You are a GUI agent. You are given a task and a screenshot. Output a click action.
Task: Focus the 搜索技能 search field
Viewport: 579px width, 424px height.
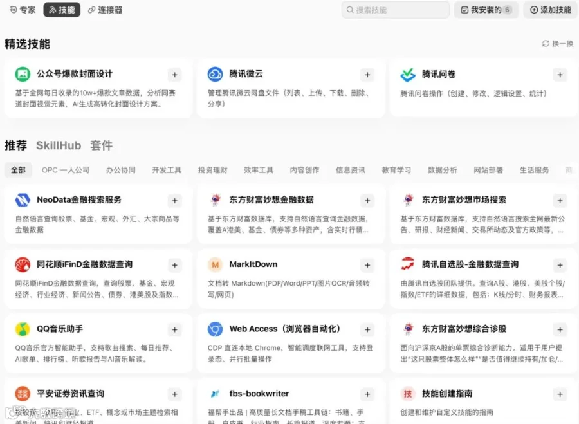(396, 10)
